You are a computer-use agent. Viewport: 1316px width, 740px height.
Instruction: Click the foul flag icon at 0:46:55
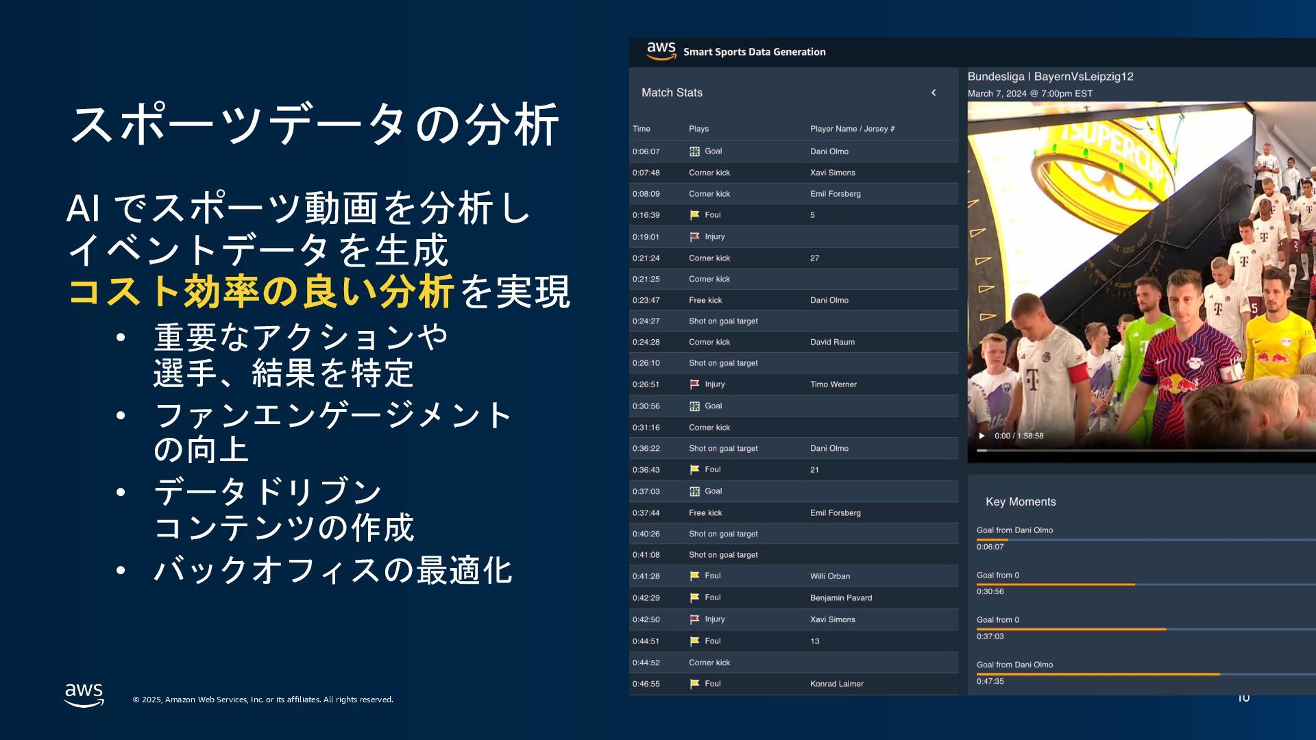click(694, 684)
